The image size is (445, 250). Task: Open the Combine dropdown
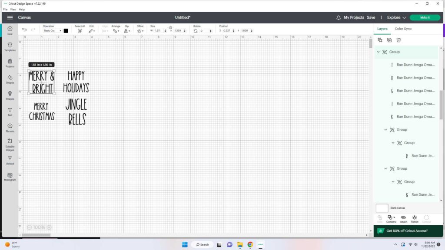click(x=392, y=219)
